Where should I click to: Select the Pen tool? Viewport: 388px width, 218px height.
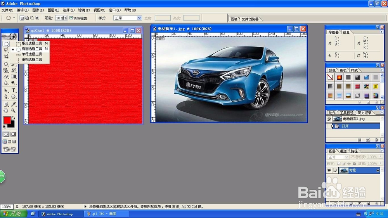click(x=6, y=97)
